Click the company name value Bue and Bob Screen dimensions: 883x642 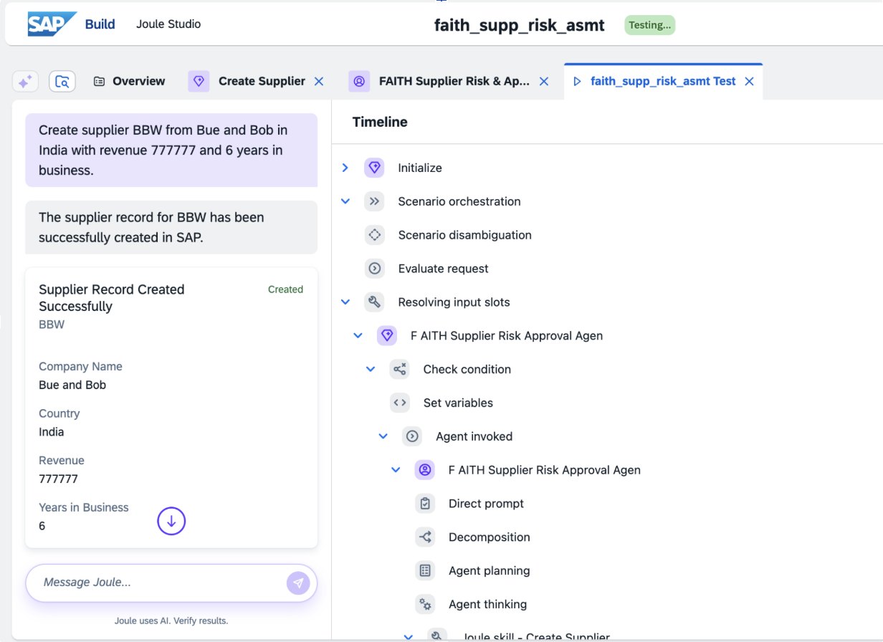(72, 385)
